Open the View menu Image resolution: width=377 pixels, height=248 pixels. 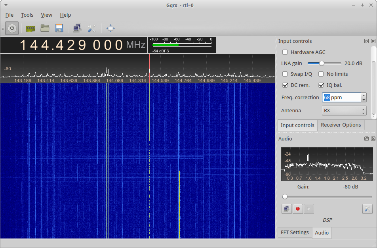click(x=46, y=15)
